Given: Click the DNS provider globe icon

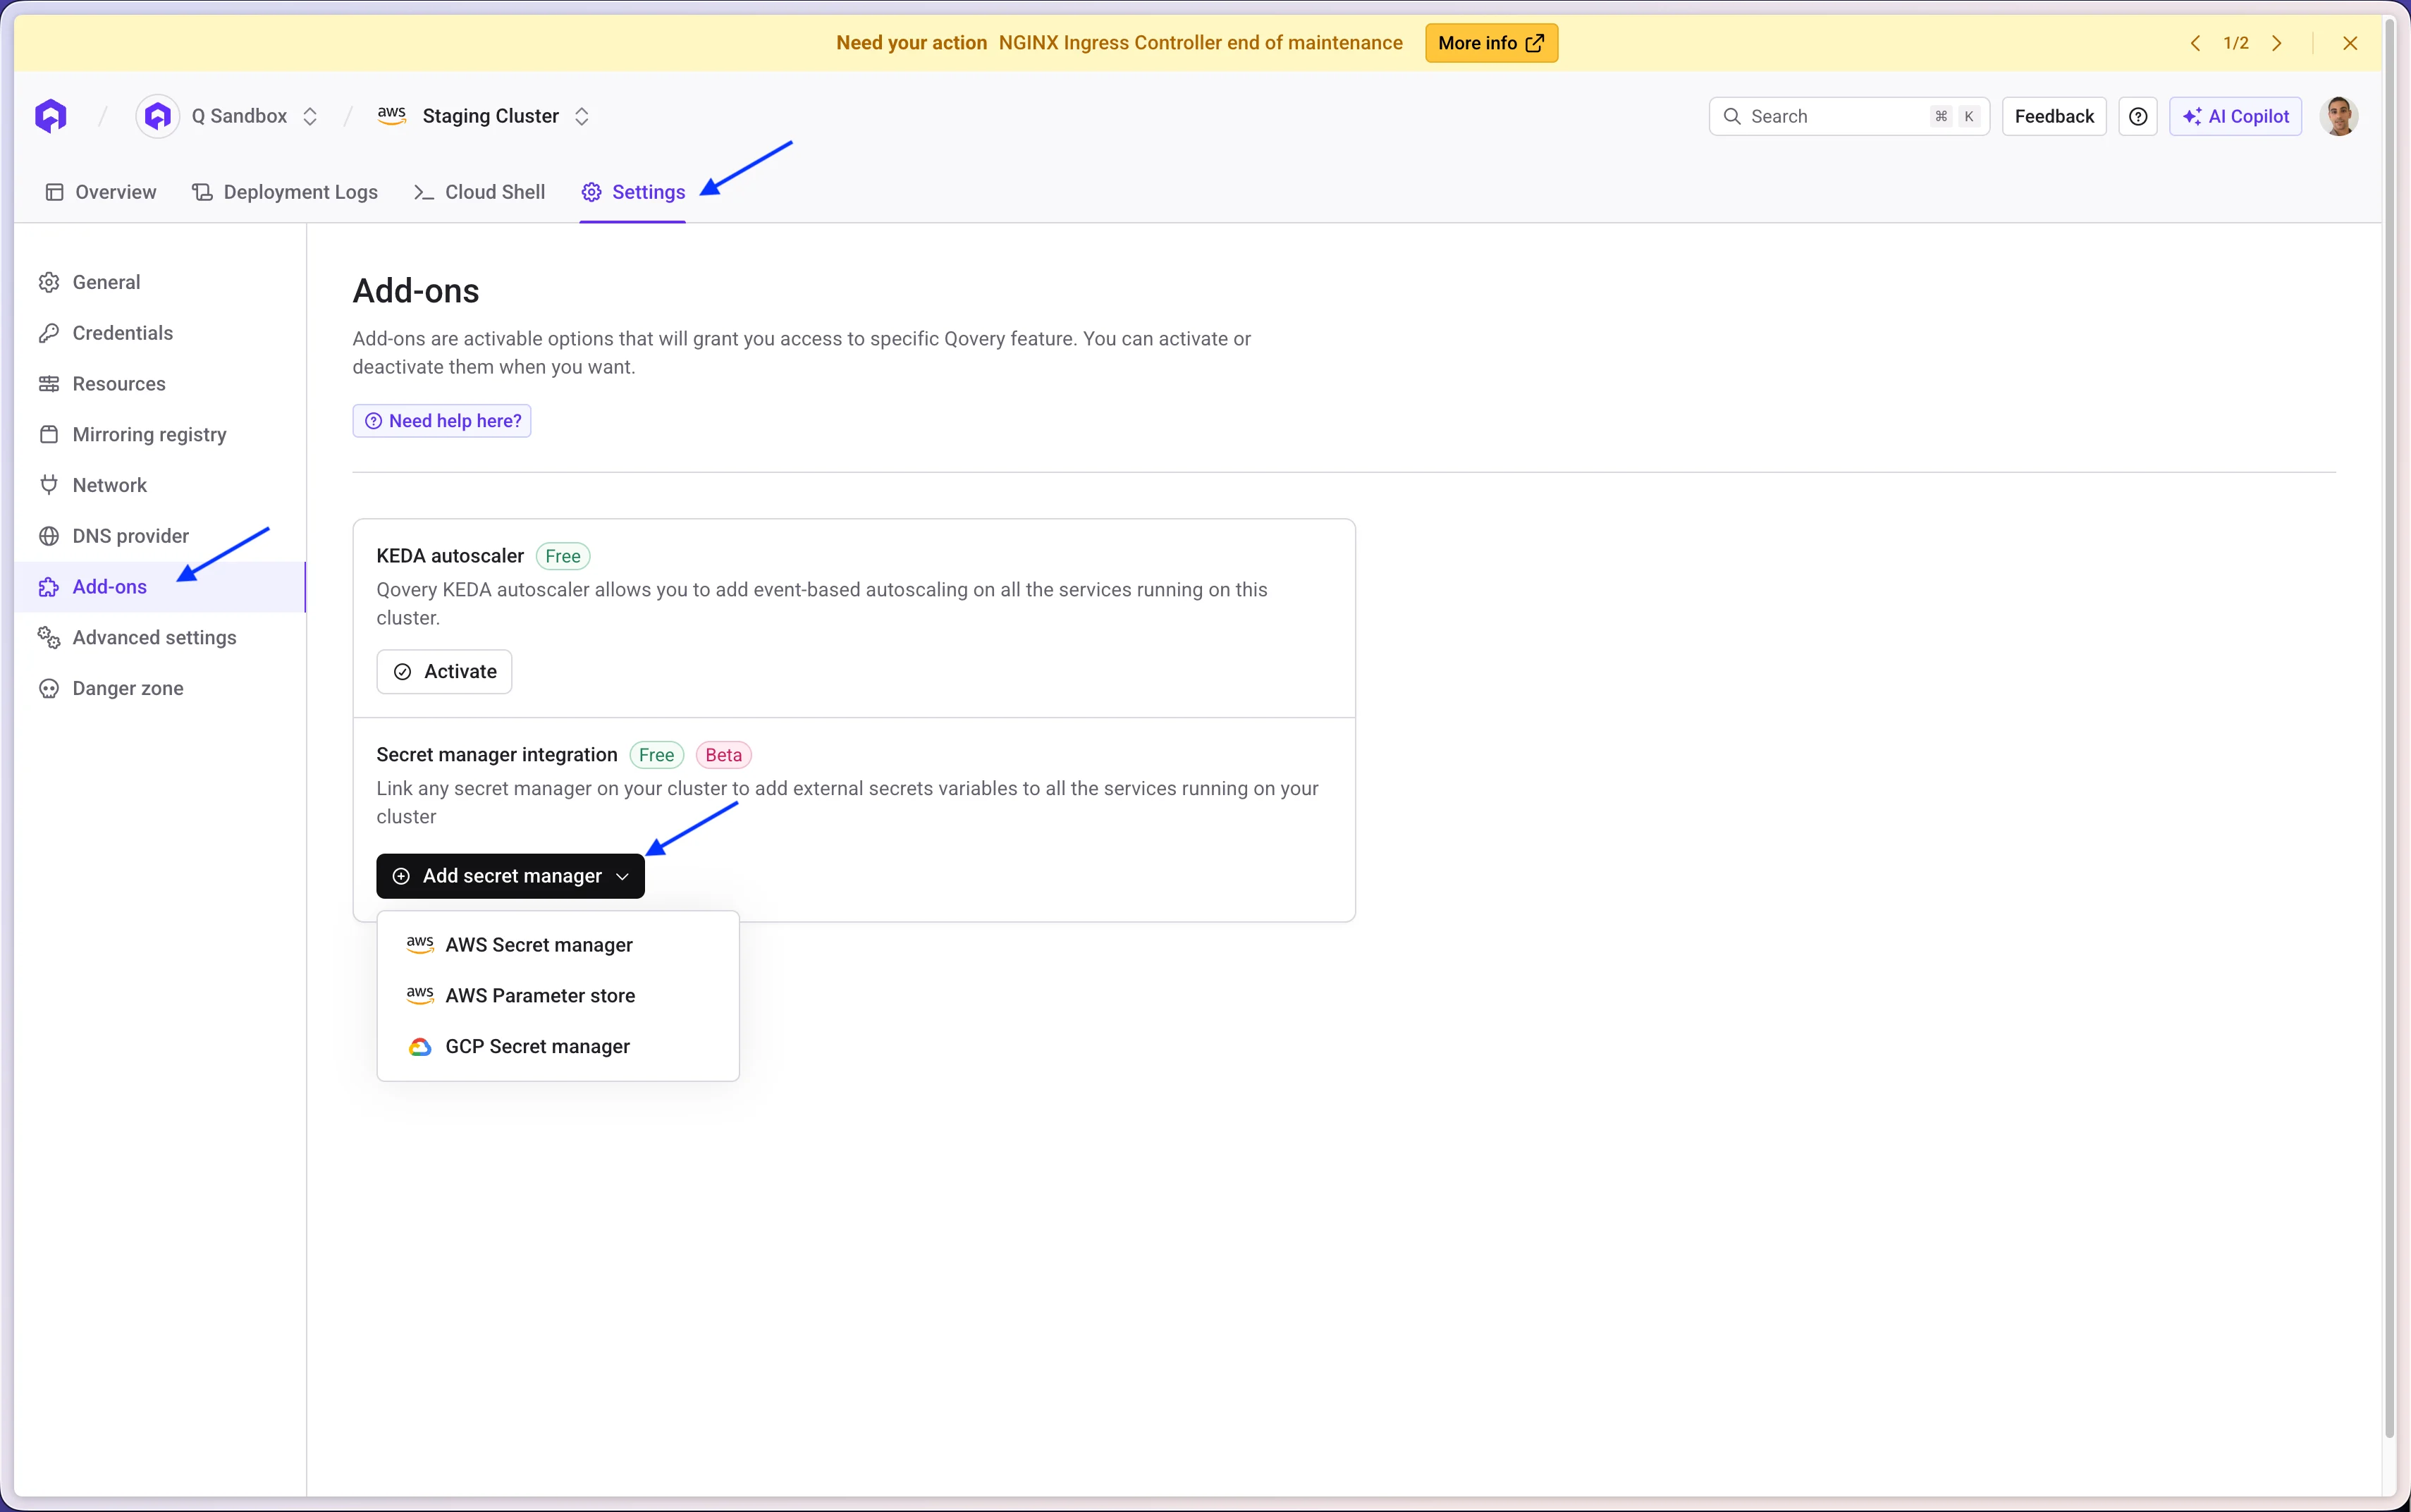Looking at the screenshot, I should click(x=49, y=536).
